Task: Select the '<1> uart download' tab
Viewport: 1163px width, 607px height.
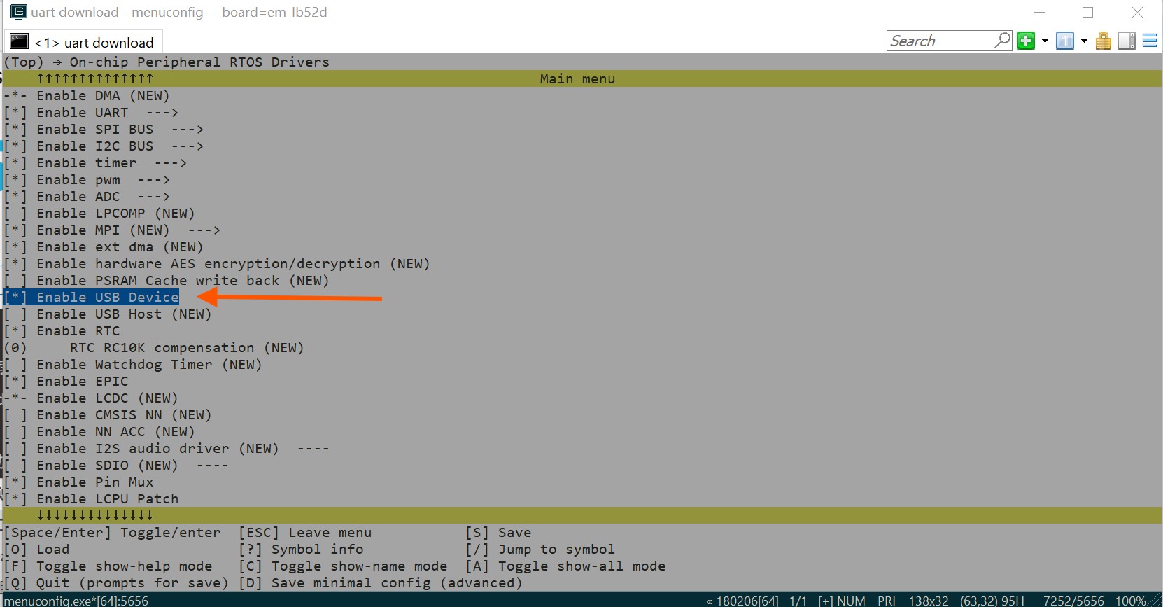Action: (94, 43)
